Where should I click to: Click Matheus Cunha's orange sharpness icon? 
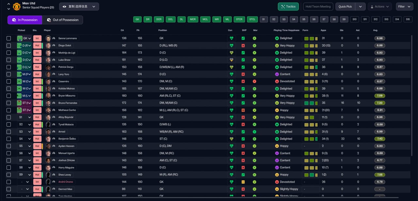click(x=243, y=110)
